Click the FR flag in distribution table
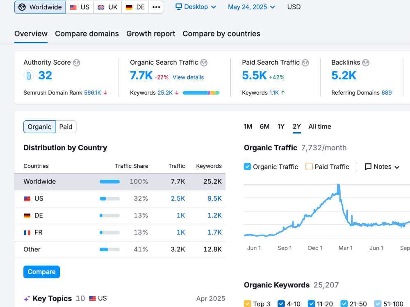Screen dimensions: 410x307 coord(27,233)
